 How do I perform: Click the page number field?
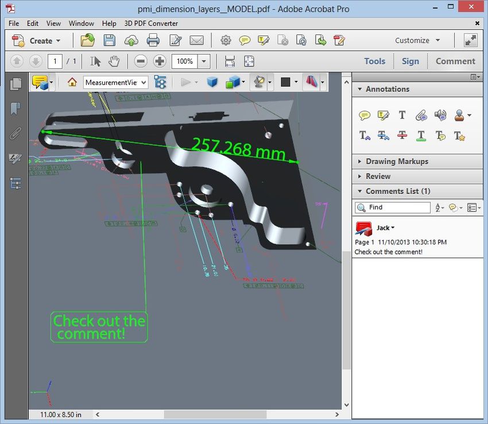point(55,61)
